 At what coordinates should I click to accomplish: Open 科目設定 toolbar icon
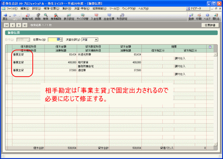(122, 17)
